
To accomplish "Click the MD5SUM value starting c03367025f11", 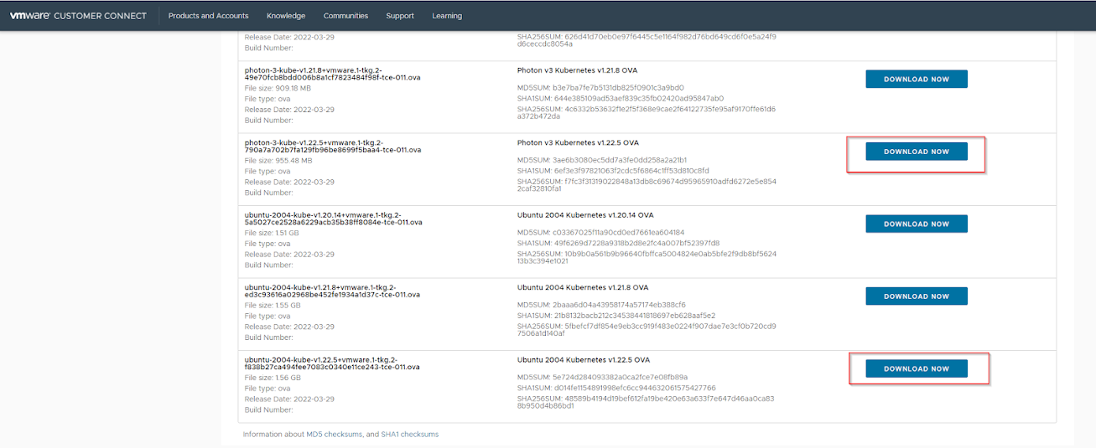I will (618, 232).
